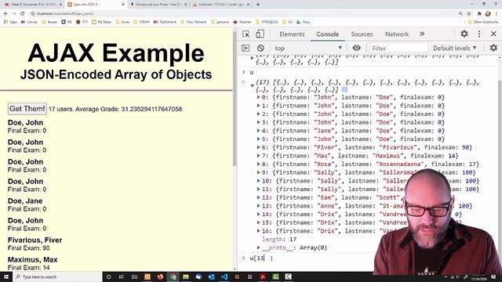Show the console sidebar panel icon
The image size is (502, 282).
[x=246, y=48]
